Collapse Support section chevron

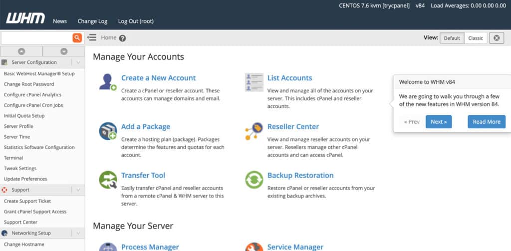(78, 190)
